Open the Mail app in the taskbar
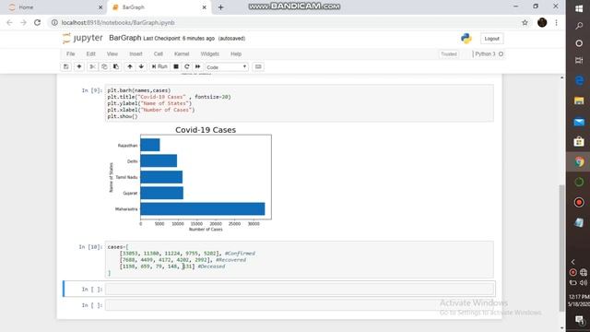This screenshot has height=332, width=590. tap(579, 122)
